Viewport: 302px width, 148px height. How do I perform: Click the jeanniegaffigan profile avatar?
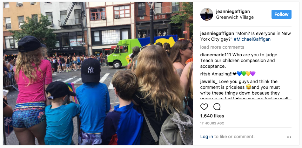click(207, 14)
